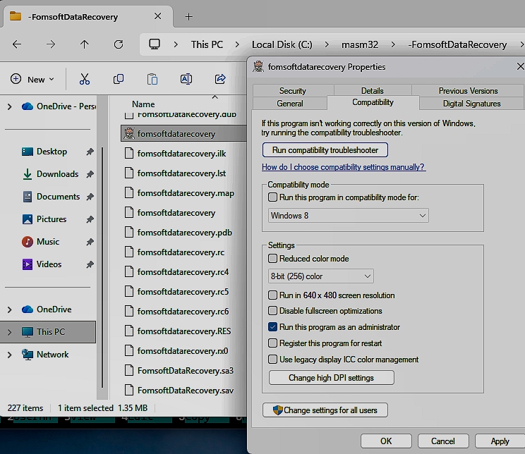Click the Cut scissors icon
Viewport: 525px width, 454px height.
point(85,79)
